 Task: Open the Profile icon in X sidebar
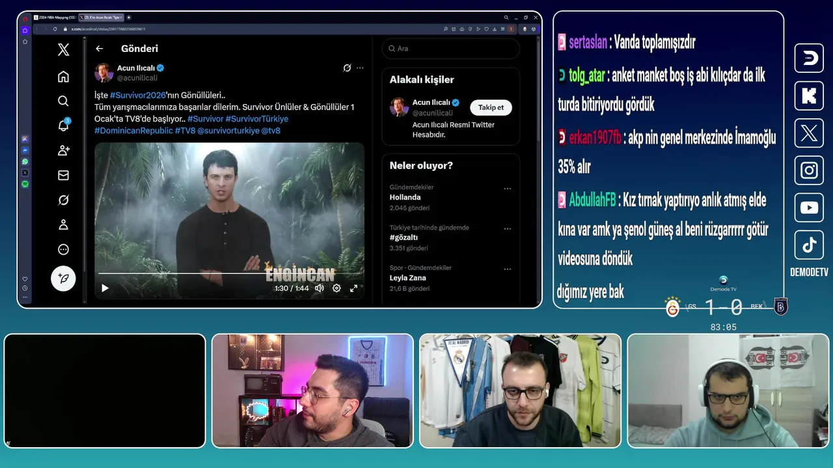[x=63, y=224]
